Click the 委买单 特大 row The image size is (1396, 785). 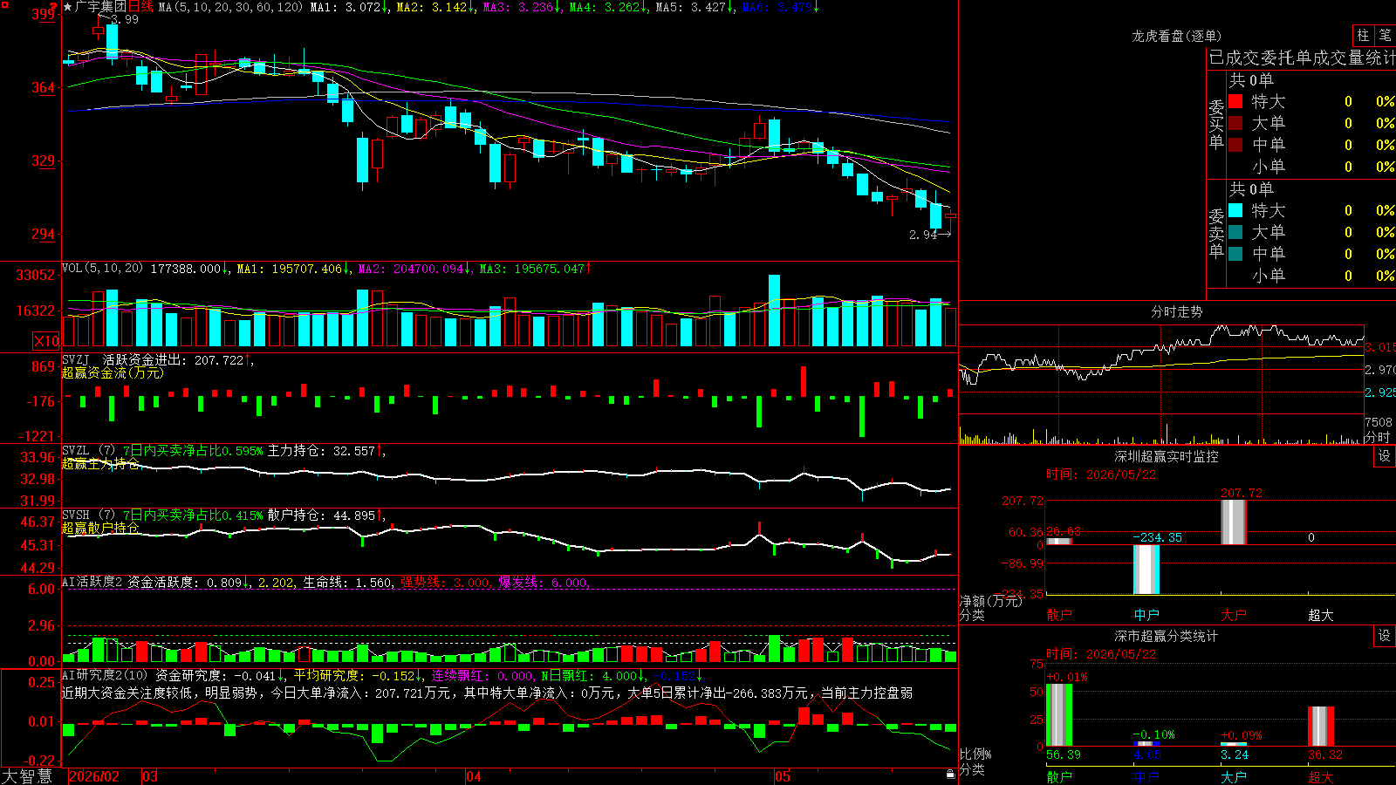point(1310,101)
